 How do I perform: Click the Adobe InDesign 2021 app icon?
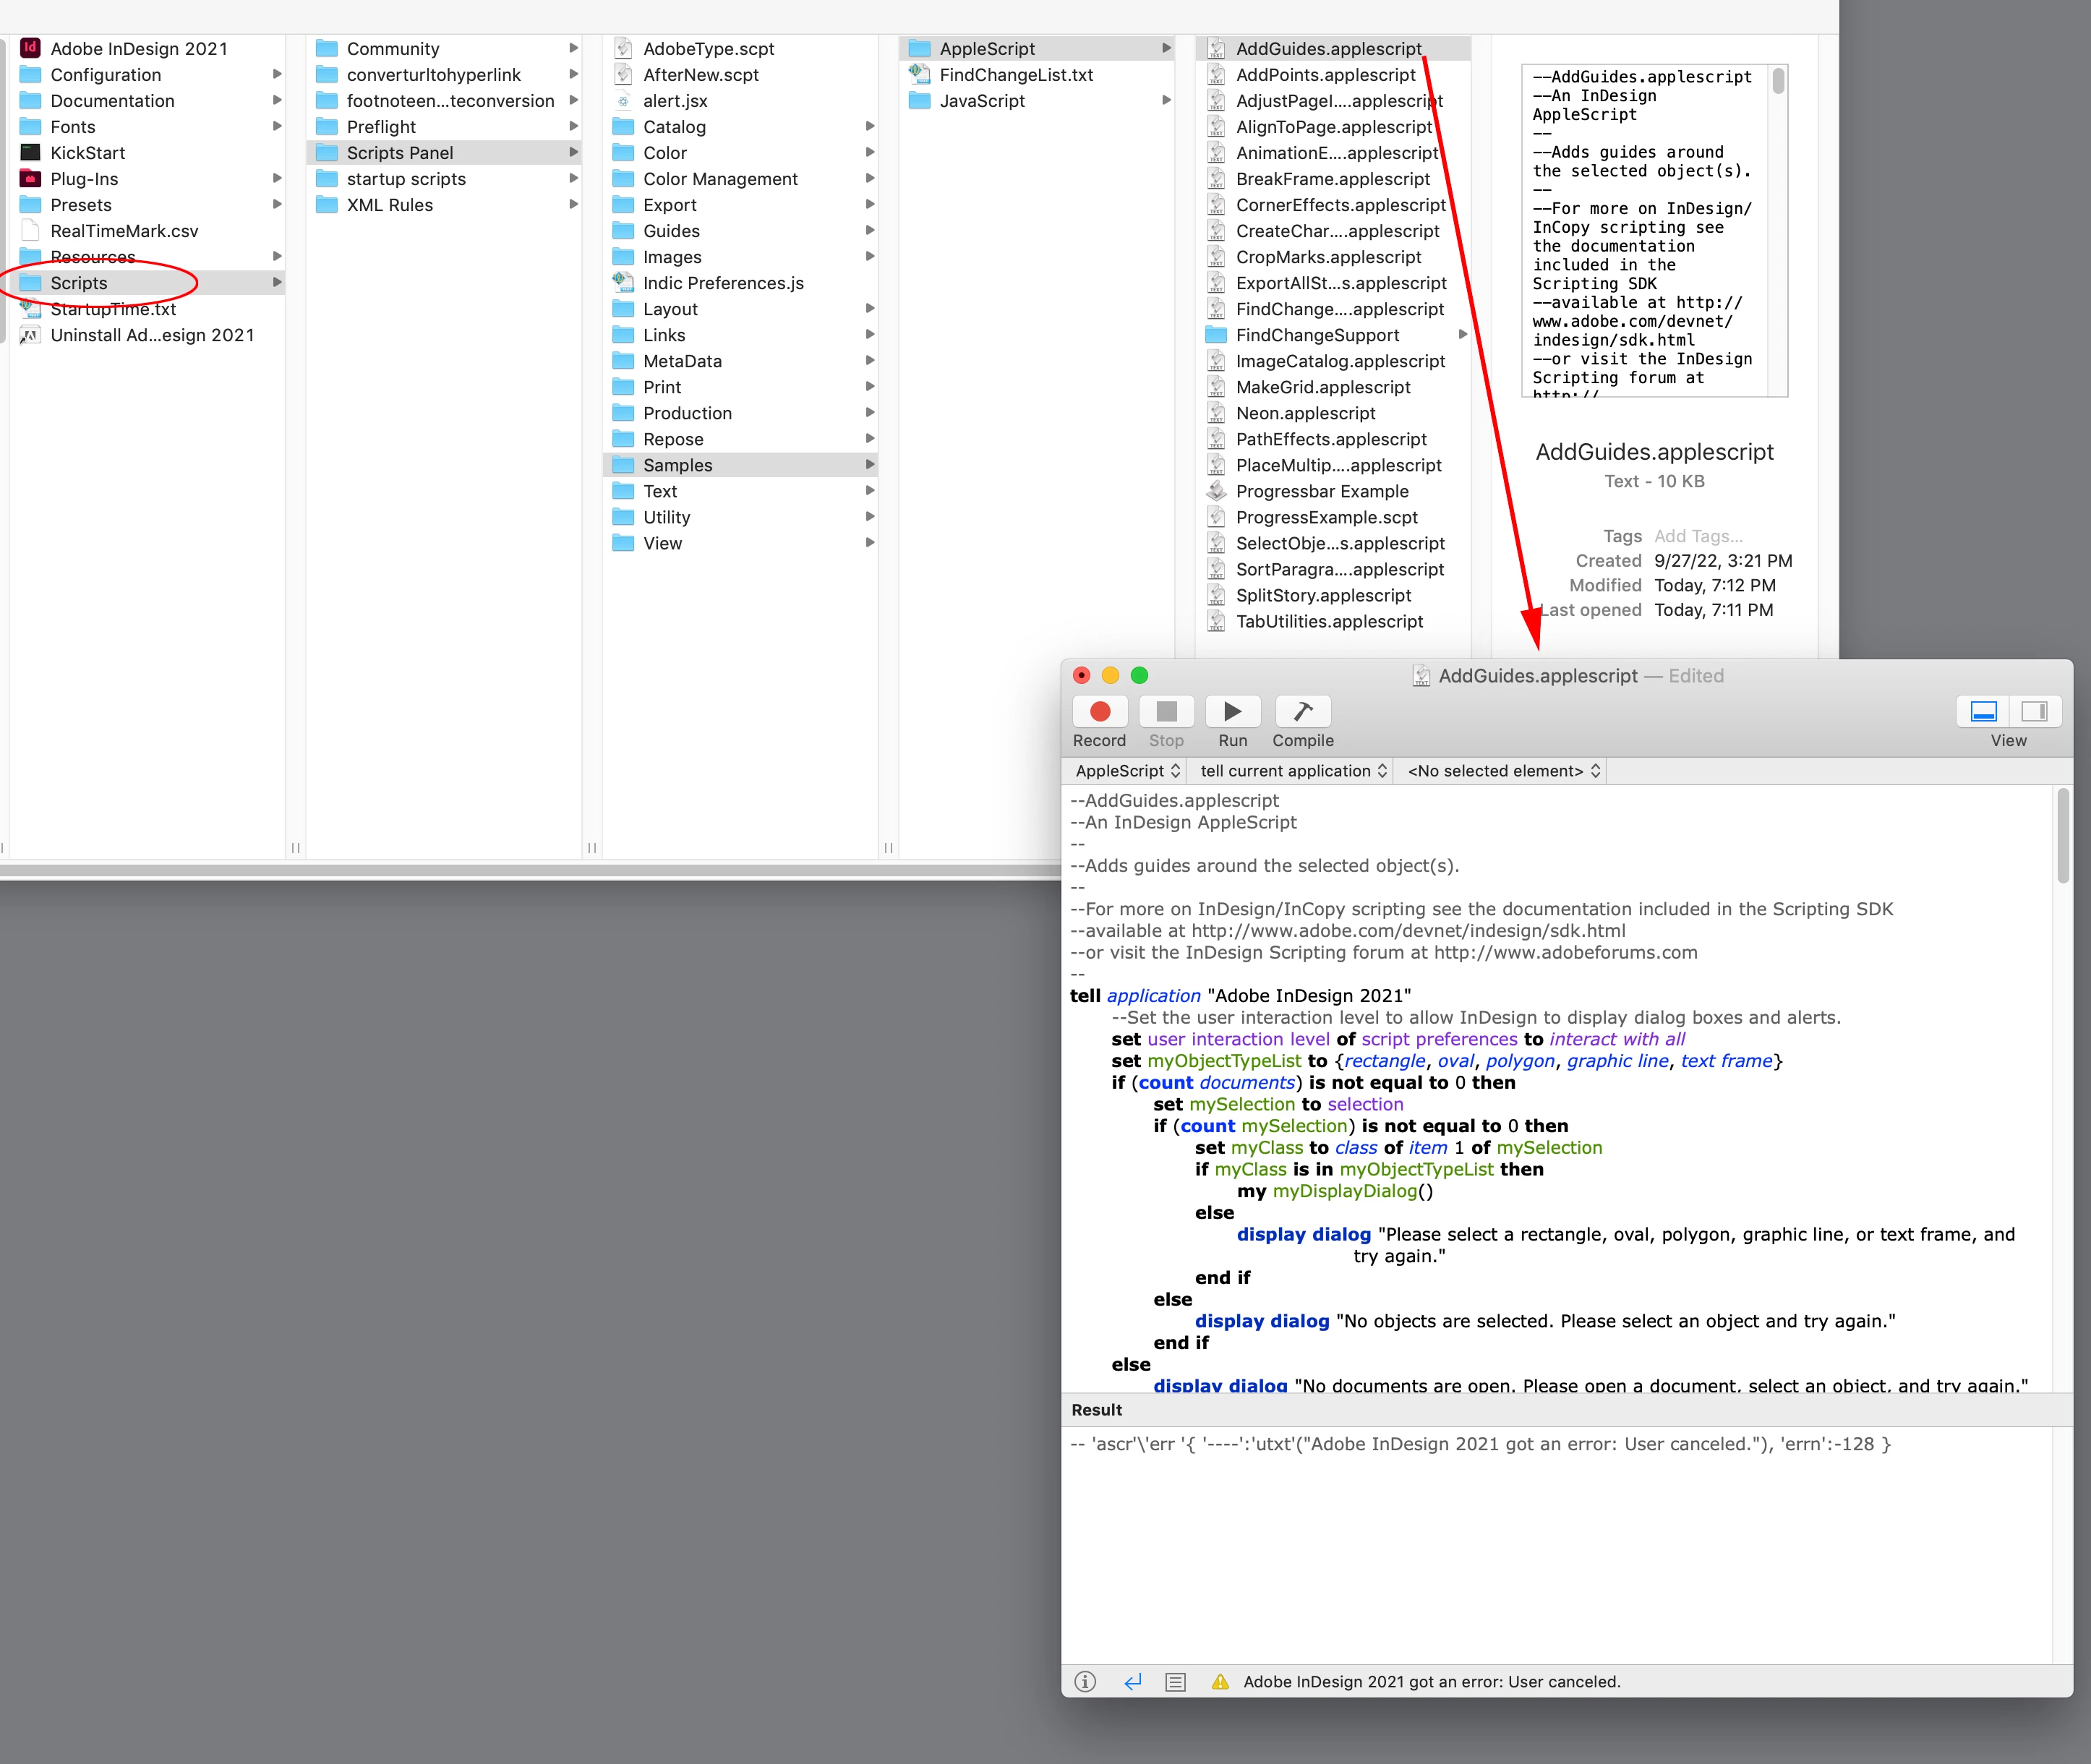[31, 48]
